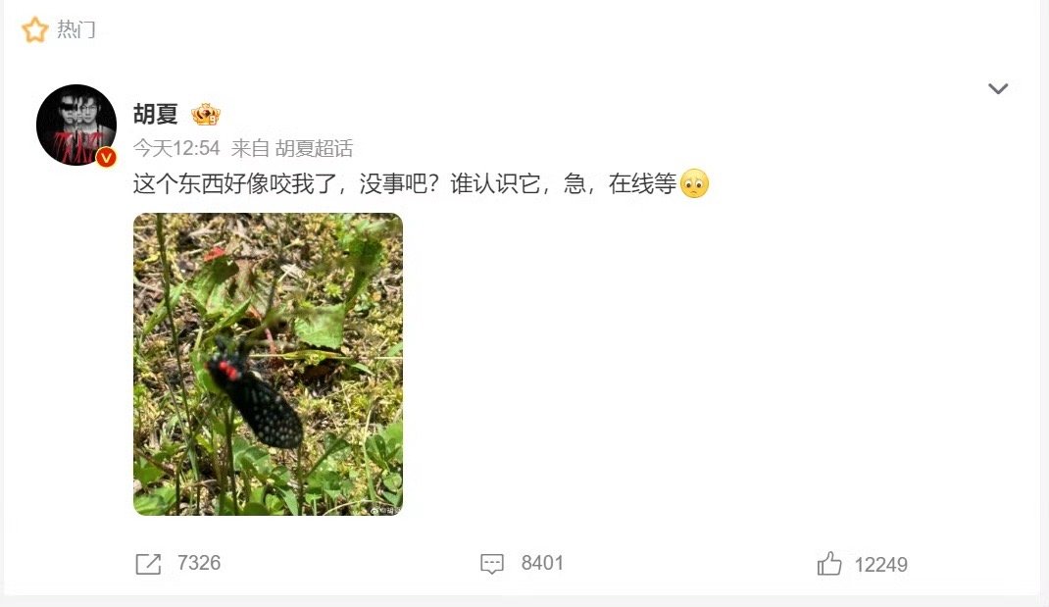Click the repost count 7326
Viewport: 1049px width, 607px height.
(199, 563)
